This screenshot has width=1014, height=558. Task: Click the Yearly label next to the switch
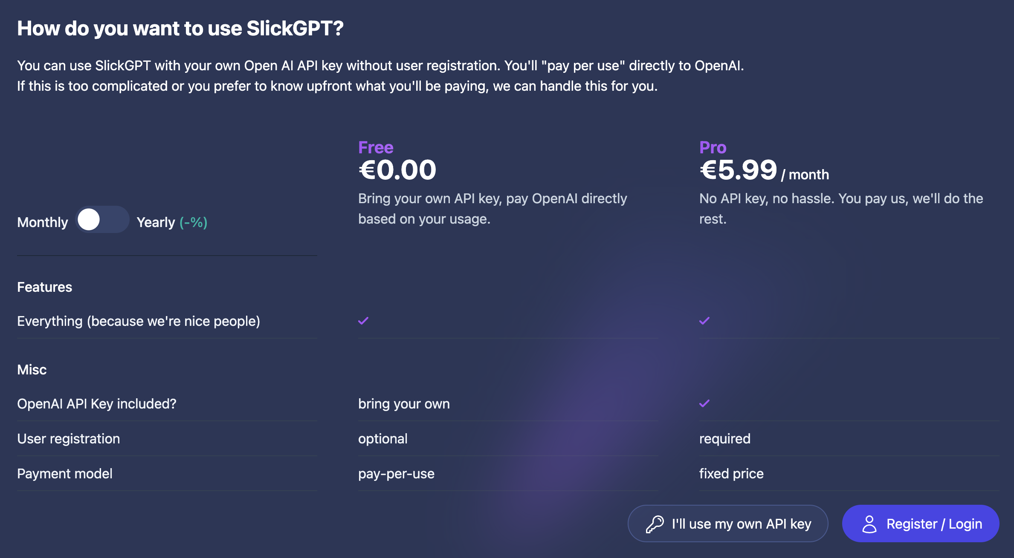coord(156,222)
